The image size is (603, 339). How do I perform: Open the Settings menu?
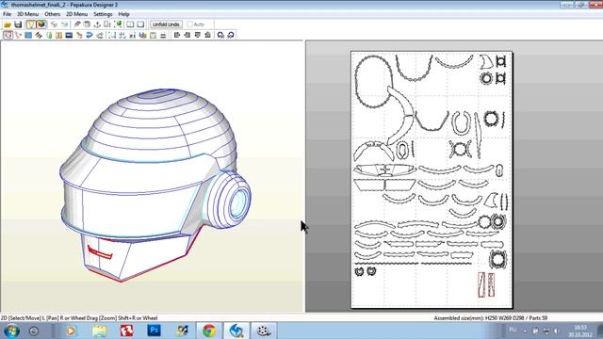click(103, 14)
